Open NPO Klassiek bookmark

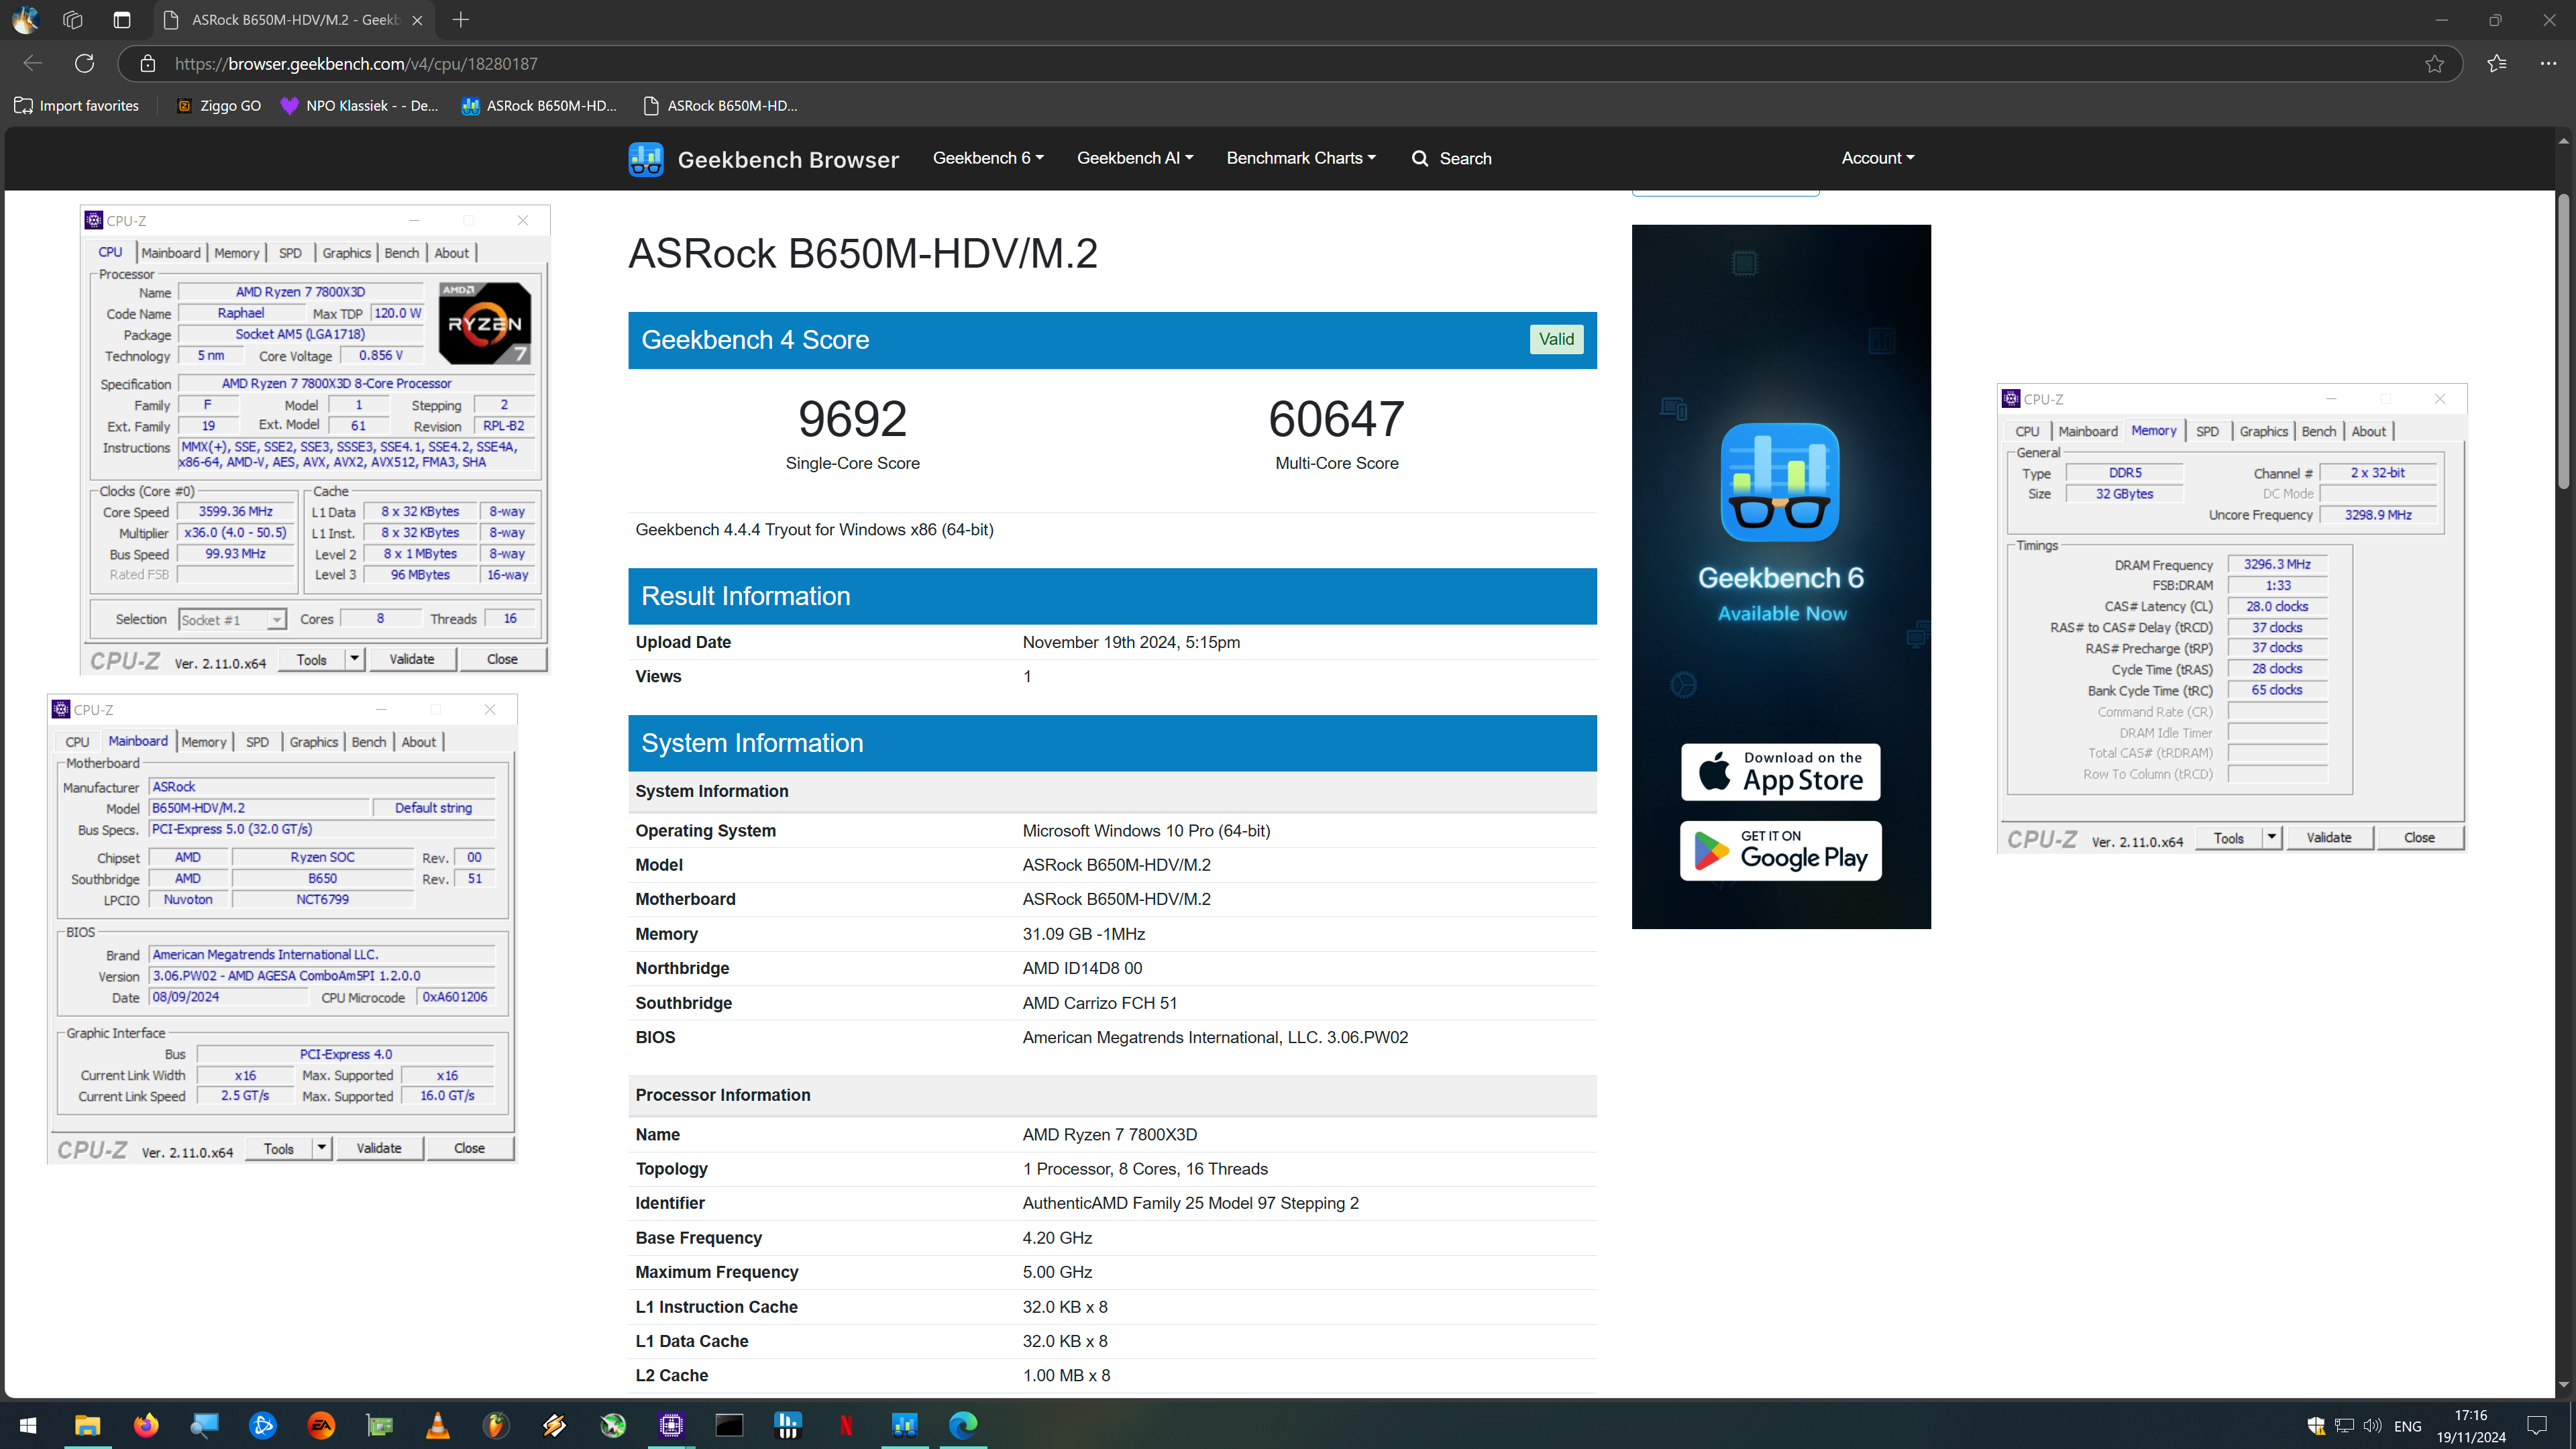359,106
